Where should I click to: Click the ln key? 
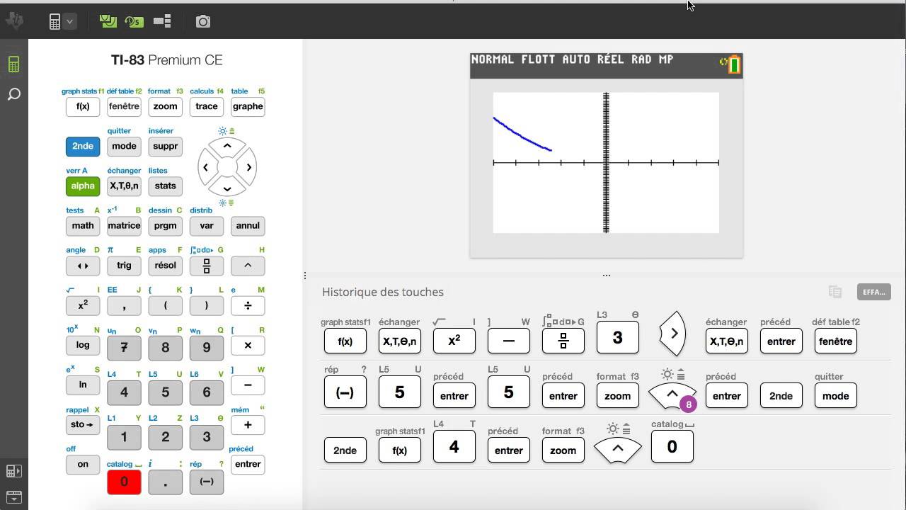[83, 385]
